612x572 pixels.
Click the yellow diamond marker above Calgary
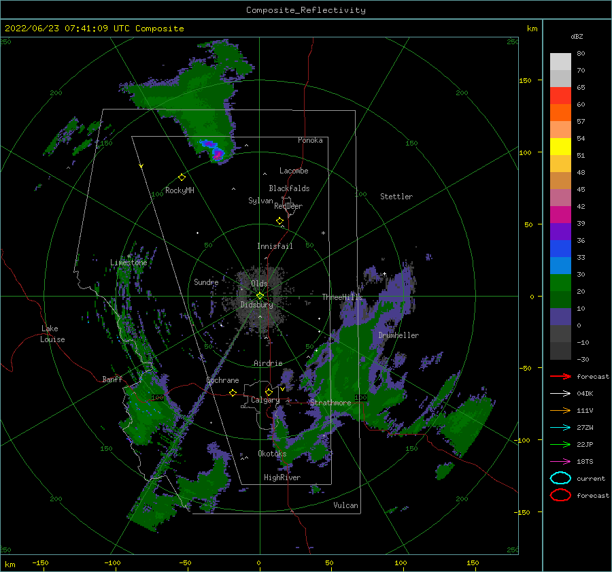(269, 392)
